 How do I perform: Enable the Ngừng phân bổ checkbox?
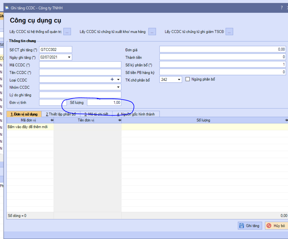(187, 79)
